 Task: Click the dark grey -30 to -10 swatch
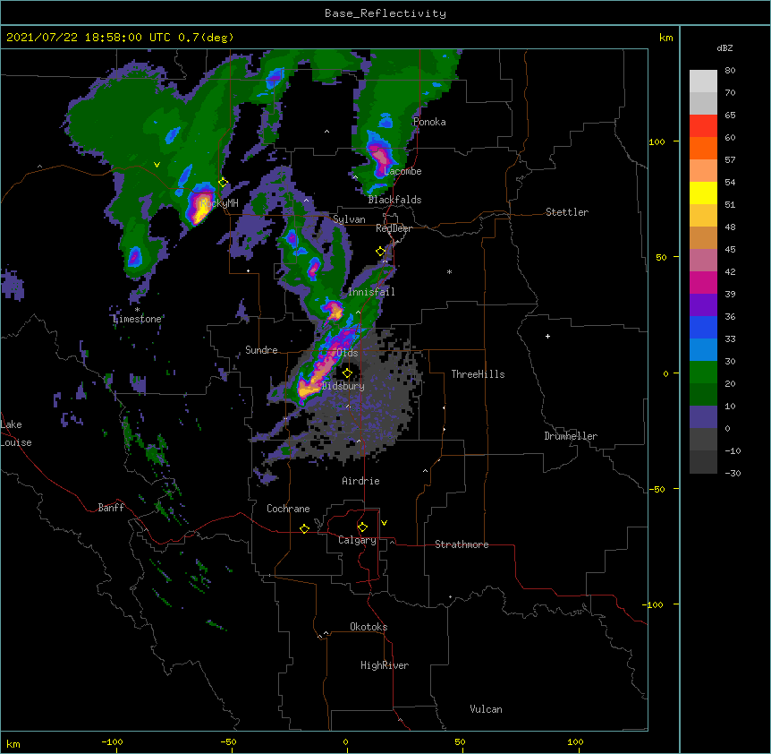[703, 462]
